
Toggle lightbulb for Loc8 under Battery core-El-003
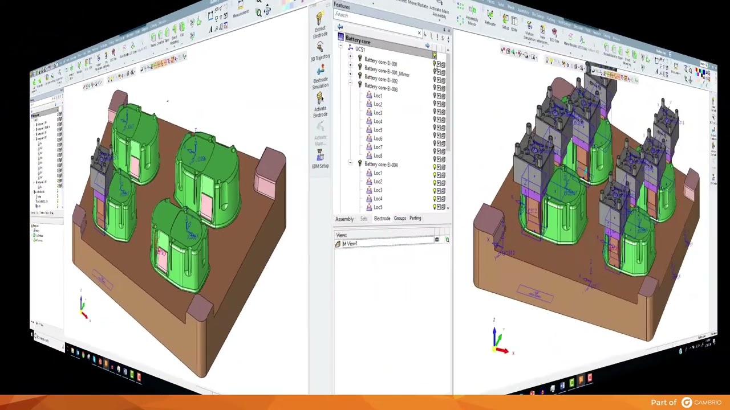pos(434,158)
